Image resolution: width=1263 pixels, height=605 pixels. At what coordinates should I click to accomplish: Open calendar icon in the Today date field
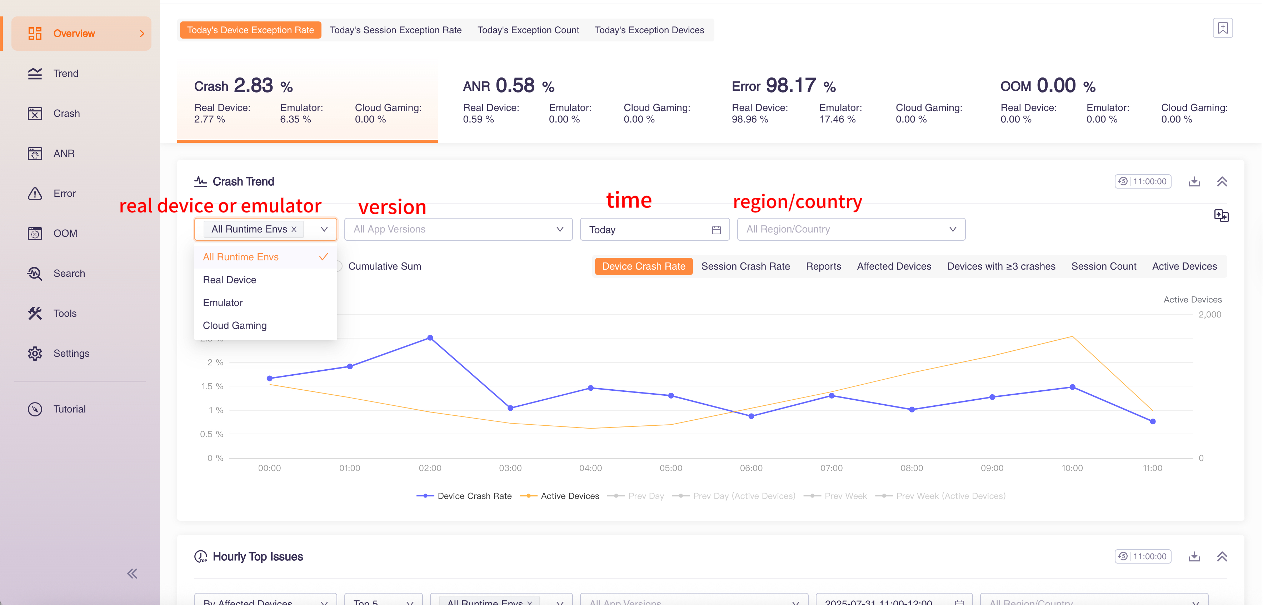(x=716, y=230)
